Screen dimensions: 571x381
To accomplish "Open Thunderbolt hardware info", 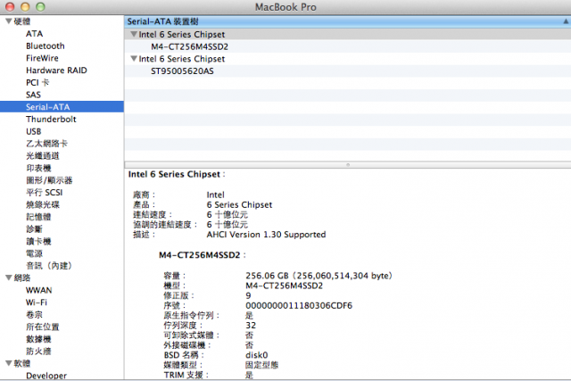I will pos(51,119).
